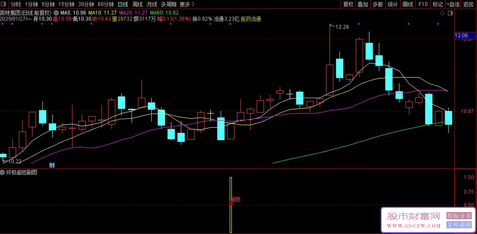Click the 复权 adjustment button
The width and height of the screenshot is (477, 234).
point(348,4)
